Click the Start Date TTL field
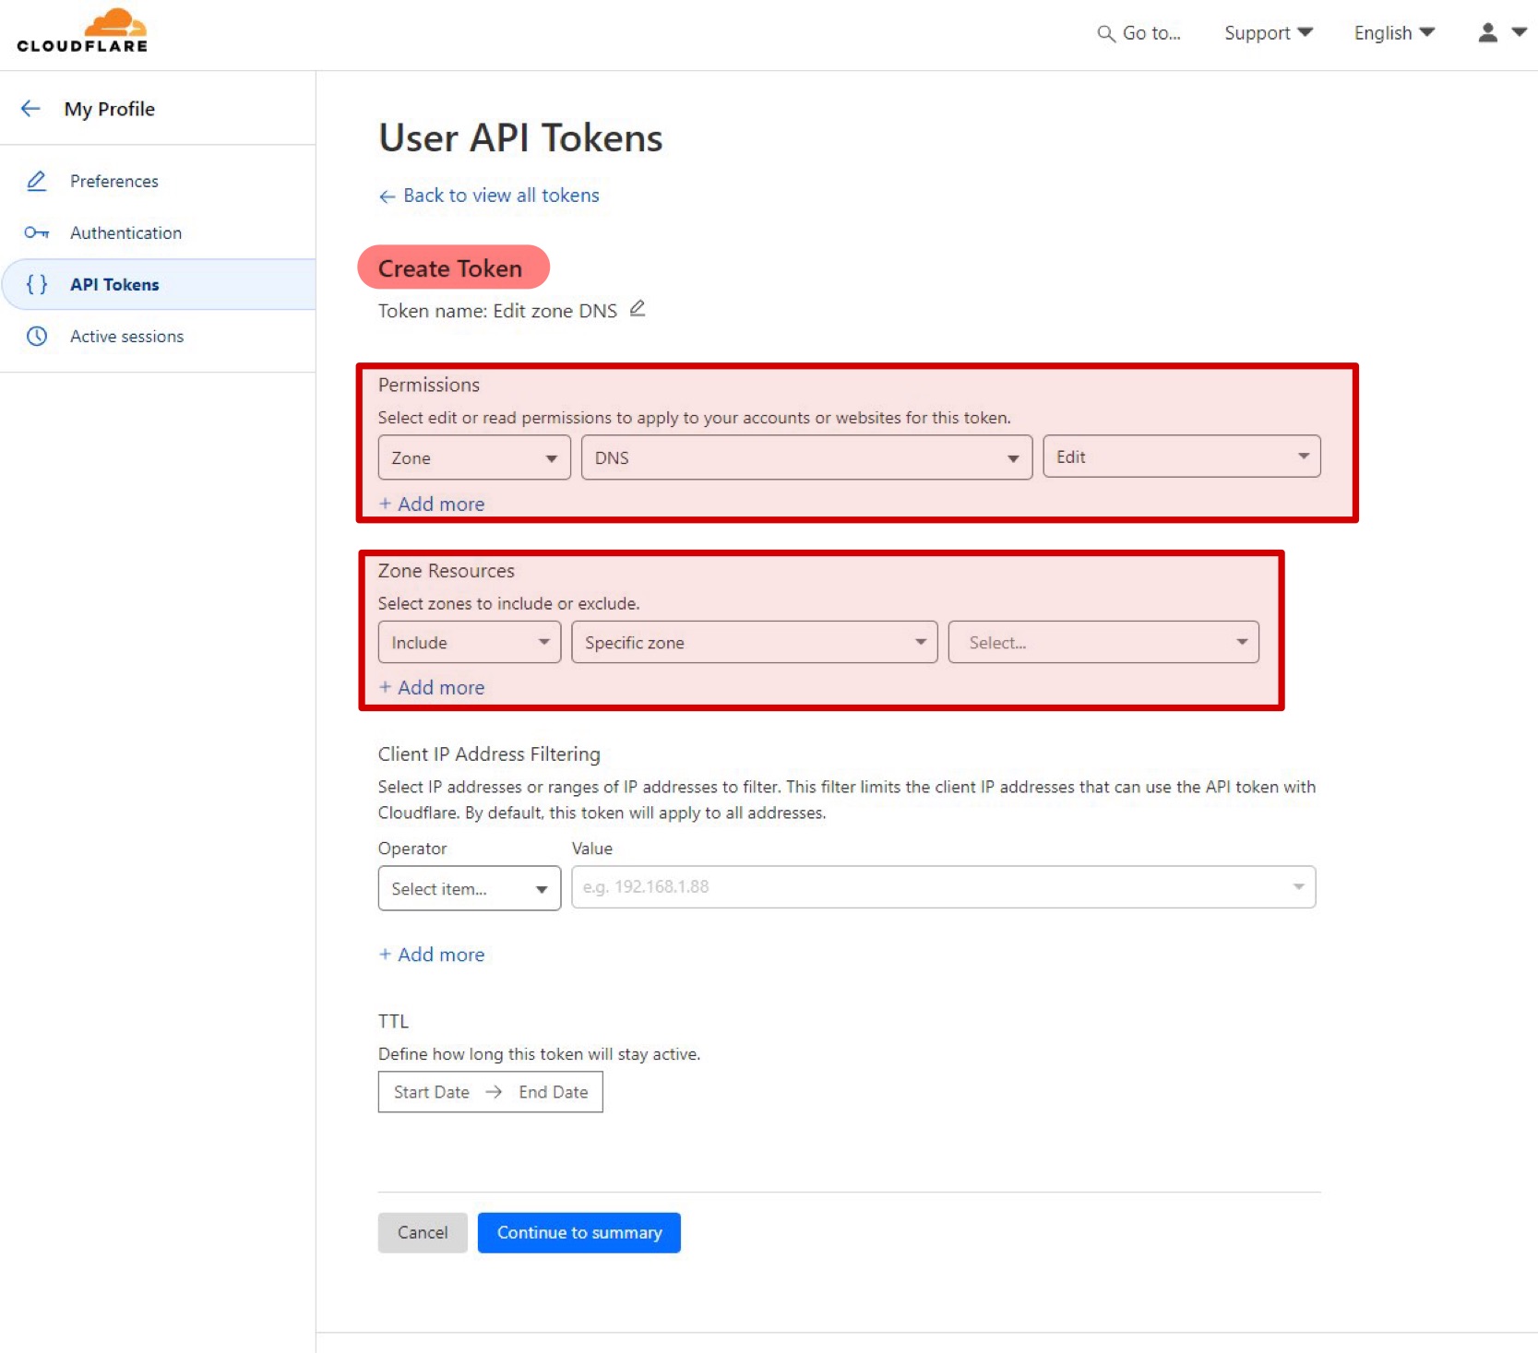This screenshot has width=1538, height=1353. [x=431, y=1092]
